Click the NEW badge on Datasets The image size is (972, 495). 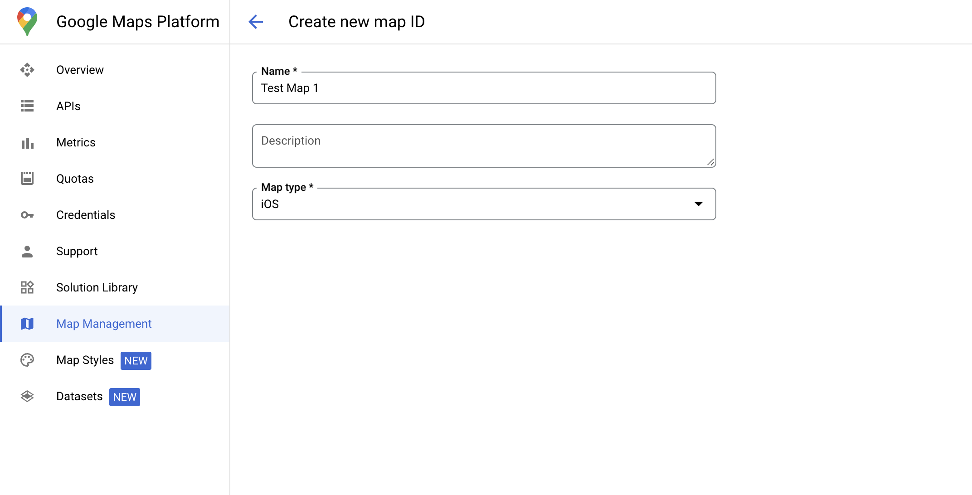pyautogui.click(x=125, y=397)
